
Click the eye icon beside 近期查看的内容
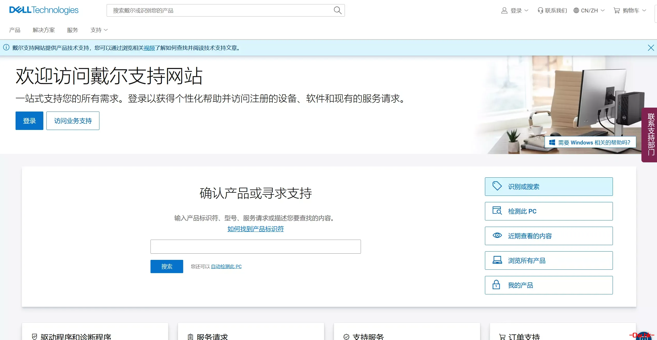coord(497,235)
